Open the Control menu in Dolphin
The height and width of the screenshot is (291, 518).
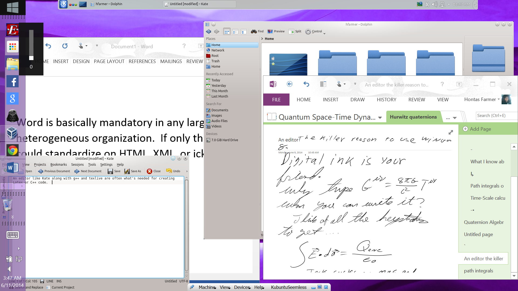coord(315,32)
